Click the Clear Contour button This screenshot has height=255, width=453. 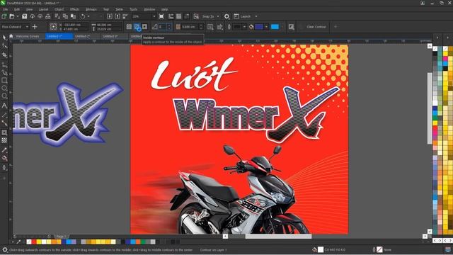[316, 27]
